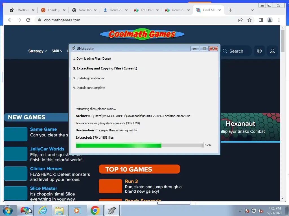Click the address bar URL coolmathgames.com
This screenshot has width=289, height=216.
(x=62, y=20)
